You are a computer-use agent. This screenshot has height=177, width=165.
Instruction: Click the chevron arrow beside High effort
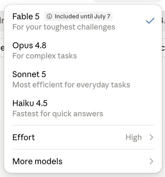click(151, 137)
